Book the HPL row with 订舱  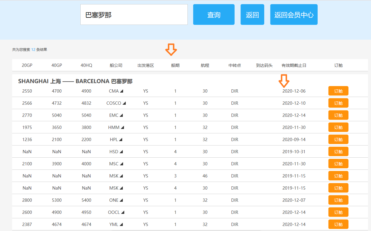coord(338,140)
